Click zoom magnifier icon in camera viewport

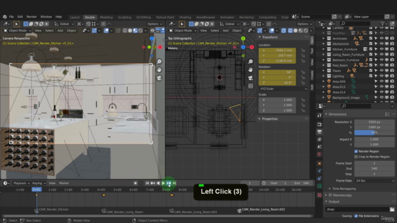[x=159, y=62]
